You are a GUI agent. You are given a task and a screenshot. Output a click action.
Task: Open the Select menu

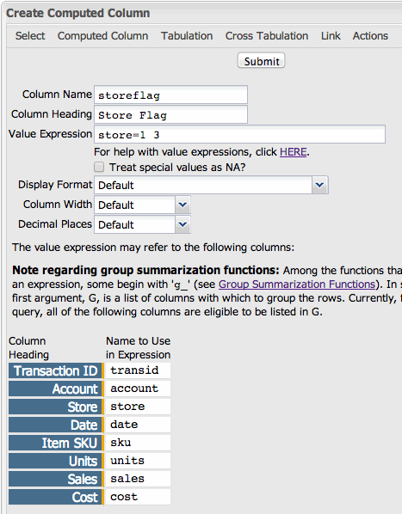(30, 36)
